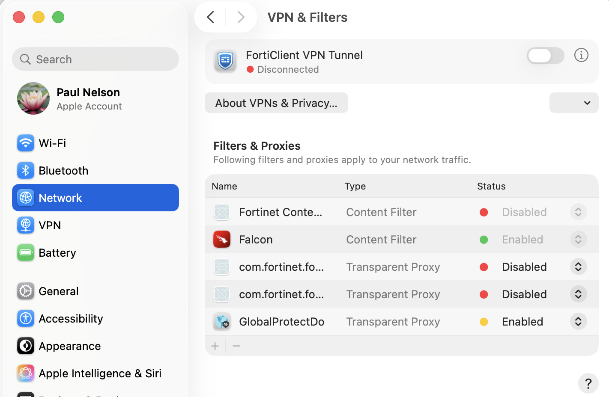
Task: Sort filters by Name column header
Action: pyautogui.click(x=224, y=187)
